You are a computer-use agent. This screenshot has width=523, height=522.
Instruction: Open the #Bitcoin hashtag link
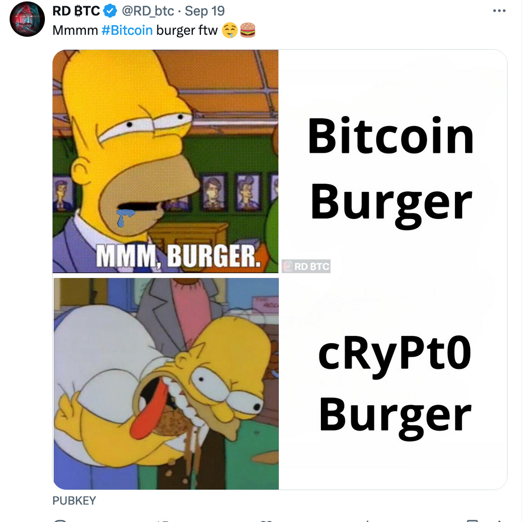pyautogui.click(x=127, y=30)
